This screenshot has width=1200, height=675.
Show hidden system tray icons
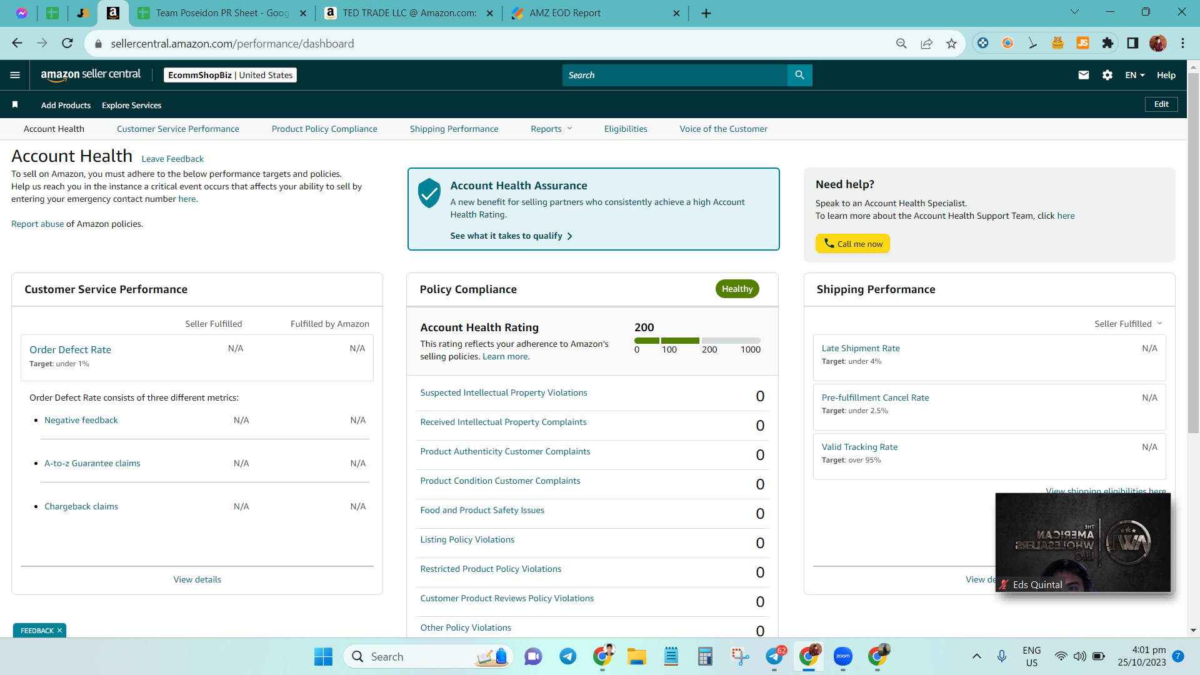[x=976, y=656]
